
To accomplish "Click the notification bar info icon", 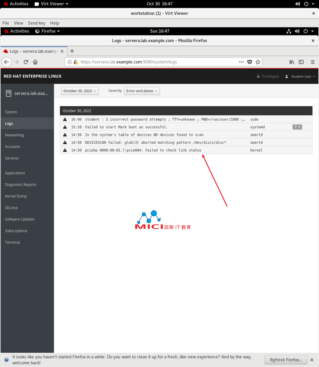I will (6, 360).
